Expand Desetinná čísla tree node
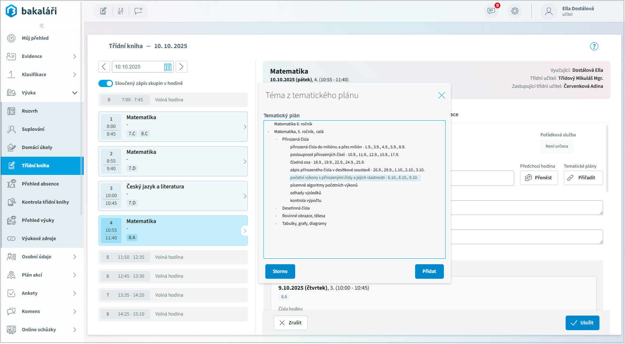The height and width of the screenshot is (344, 625). pos(276,208)
